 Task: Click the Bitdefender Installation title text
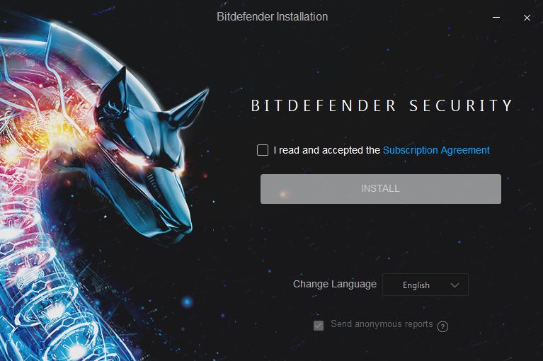pos(272,16)
